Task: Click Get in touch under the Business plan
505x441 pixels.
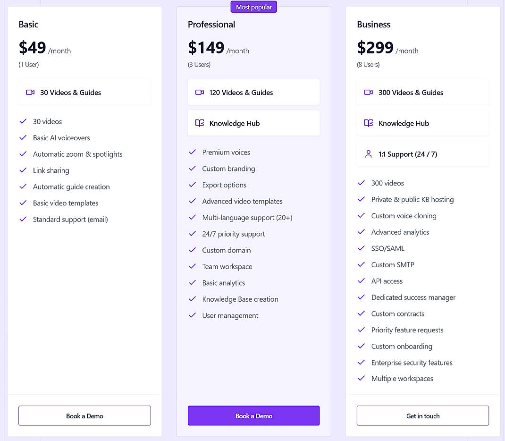Action: 422,416
